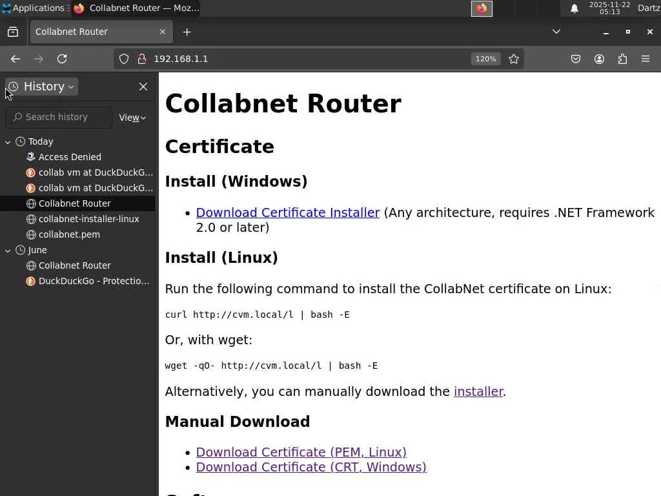The image size is (661, 496).
Task: Open the Firefox hamburger application menu
Action: [646, 59]
